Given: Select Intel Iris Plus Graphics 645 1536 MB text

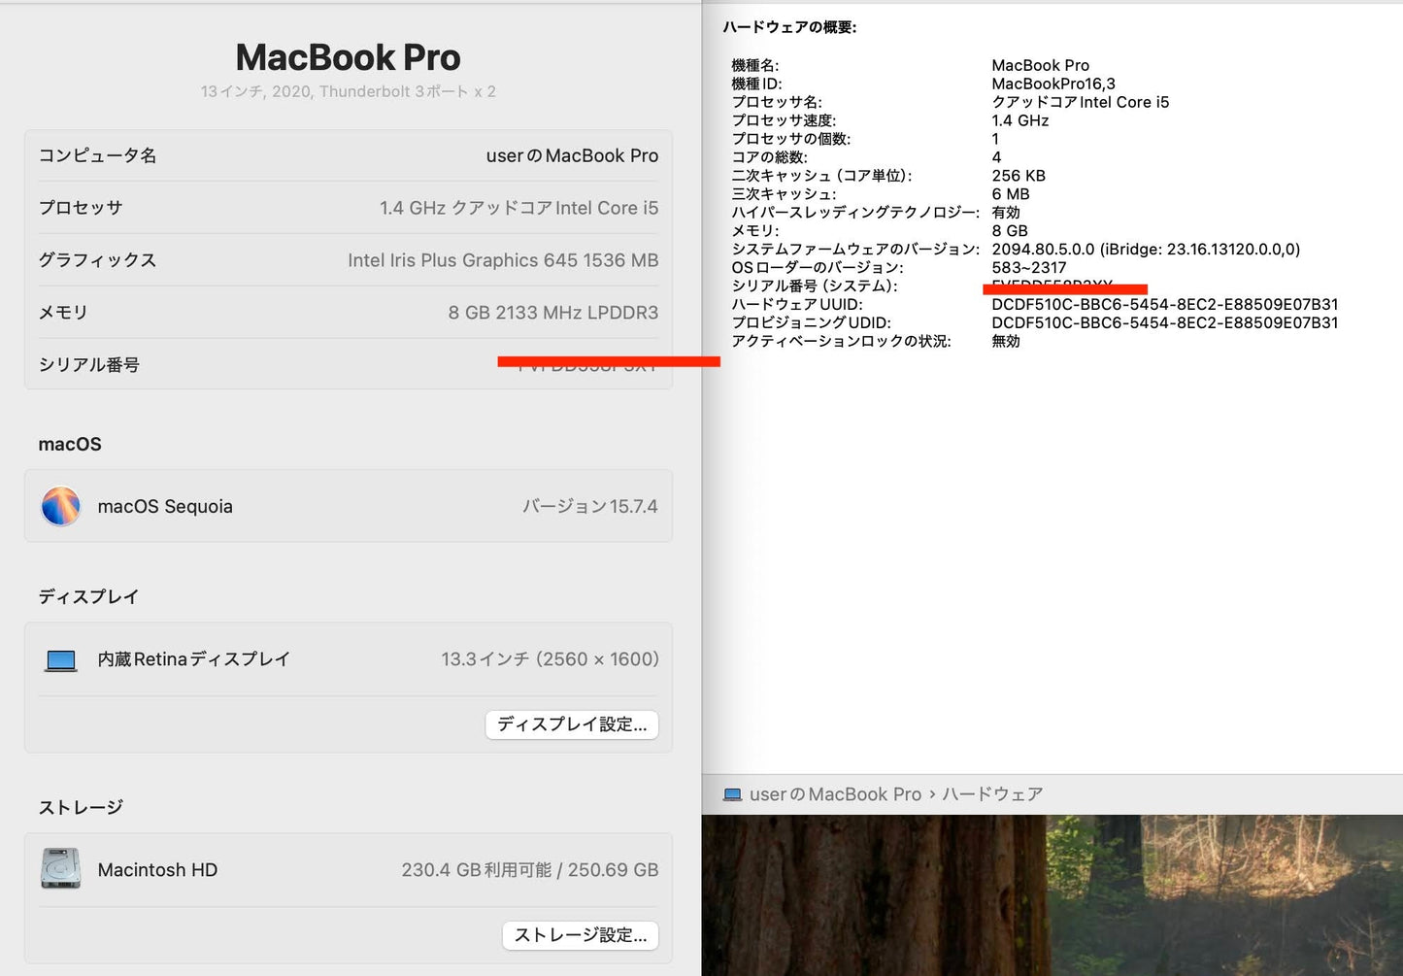Looking at the screenshot, I should pyautogui.click(x=503, y=260).
